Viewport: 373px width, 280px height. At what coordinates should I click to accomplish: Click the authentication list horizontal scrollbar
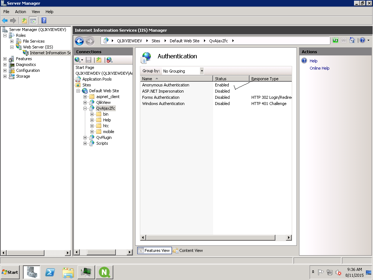[211, 238]
